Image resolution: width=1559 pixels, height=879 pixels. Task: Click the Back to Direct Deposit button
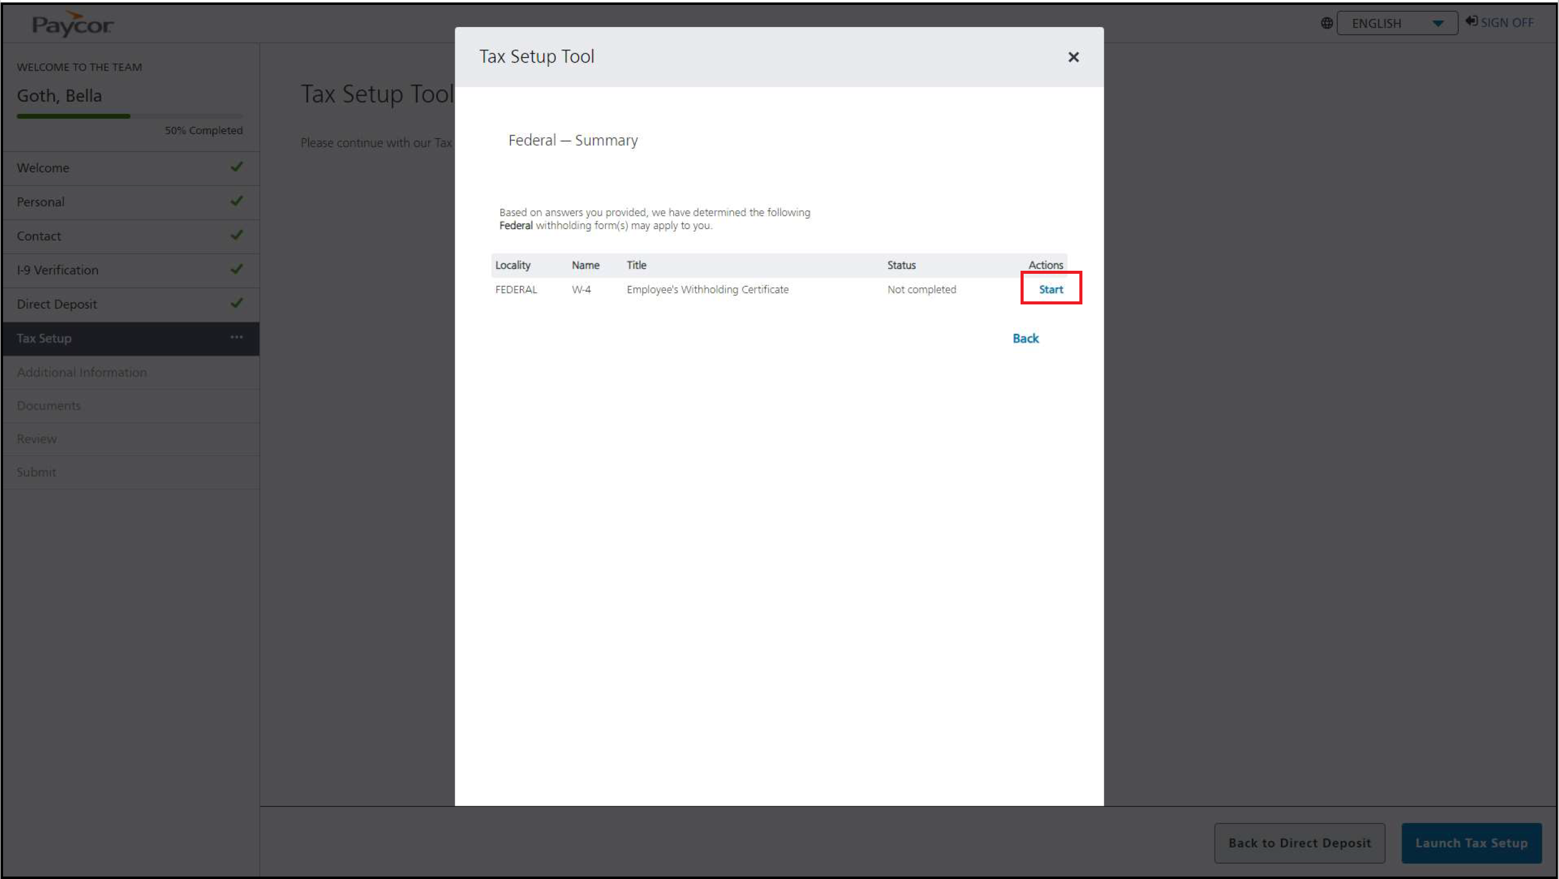[1299, 843]
